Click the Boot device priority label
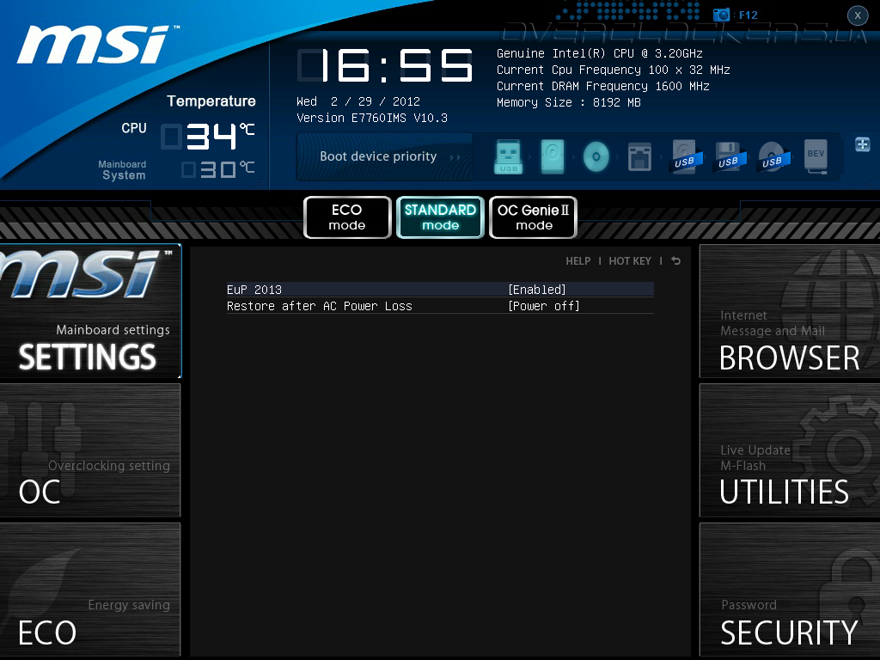This screenshot has width=880, height=660. point(378,156)
